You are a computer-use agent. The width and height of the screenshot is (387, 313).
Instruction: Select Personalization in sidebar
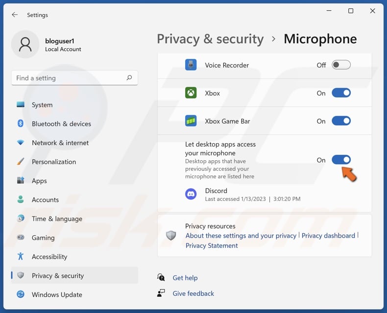(74, 162)
